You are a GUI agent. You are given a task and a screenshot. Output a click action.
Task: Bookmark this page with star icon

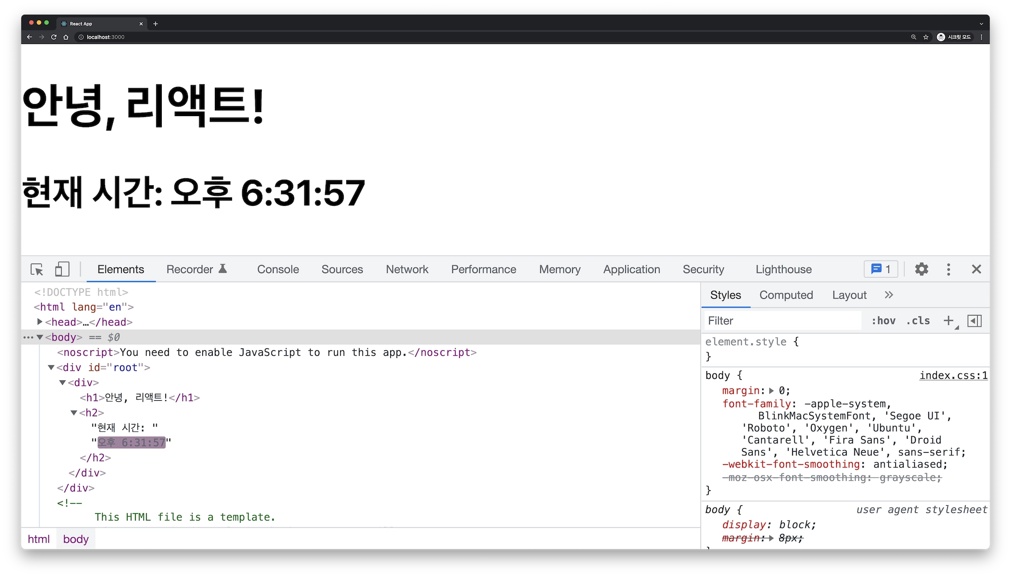[926, 37]
